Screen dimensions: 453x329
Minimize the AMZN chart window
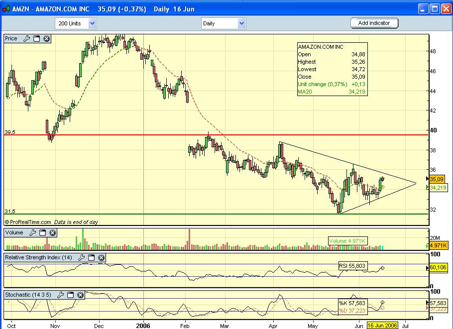423,9
